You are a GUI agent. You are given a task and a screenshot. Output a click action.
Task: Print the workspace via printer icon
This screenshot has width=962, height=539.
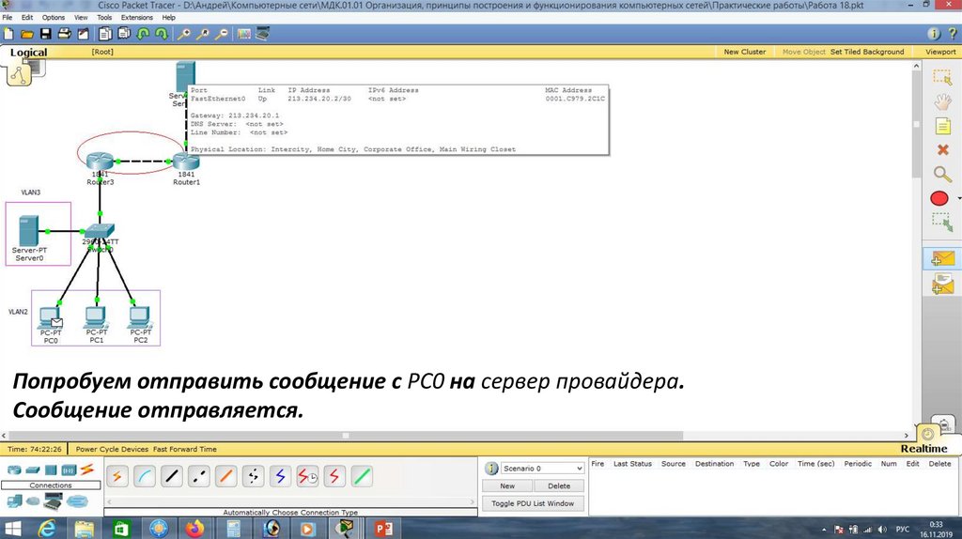[x=64, y=34]
